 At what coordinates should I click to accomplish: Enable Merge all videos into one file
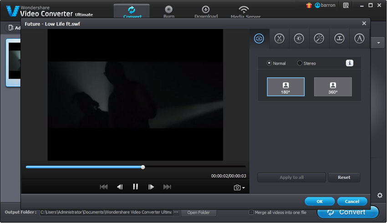pyautogui.click(x=251, y=213)
